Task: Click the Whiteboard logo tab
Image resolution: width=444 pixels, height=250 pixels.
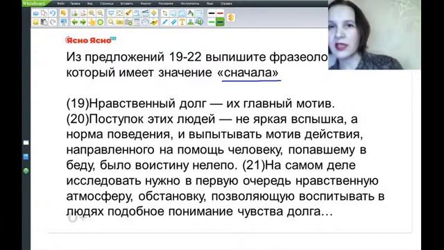Action: 35,3
